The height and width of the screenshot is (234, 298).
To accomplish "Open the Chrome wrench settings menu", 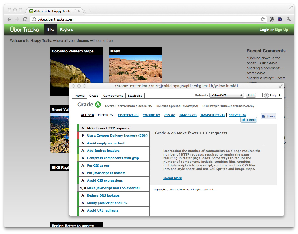I will (289, 19).
